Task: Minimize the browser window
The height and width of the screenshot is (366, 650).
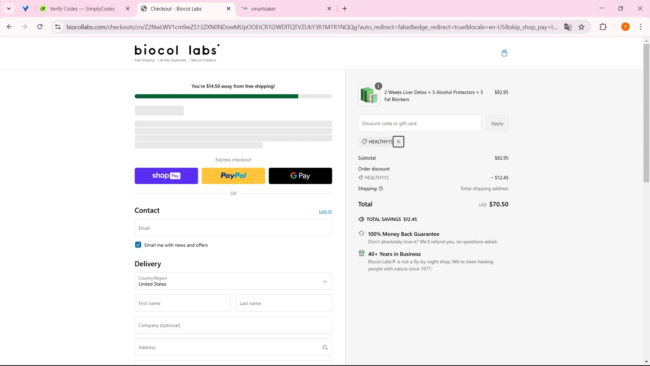Action: point(601,8)
